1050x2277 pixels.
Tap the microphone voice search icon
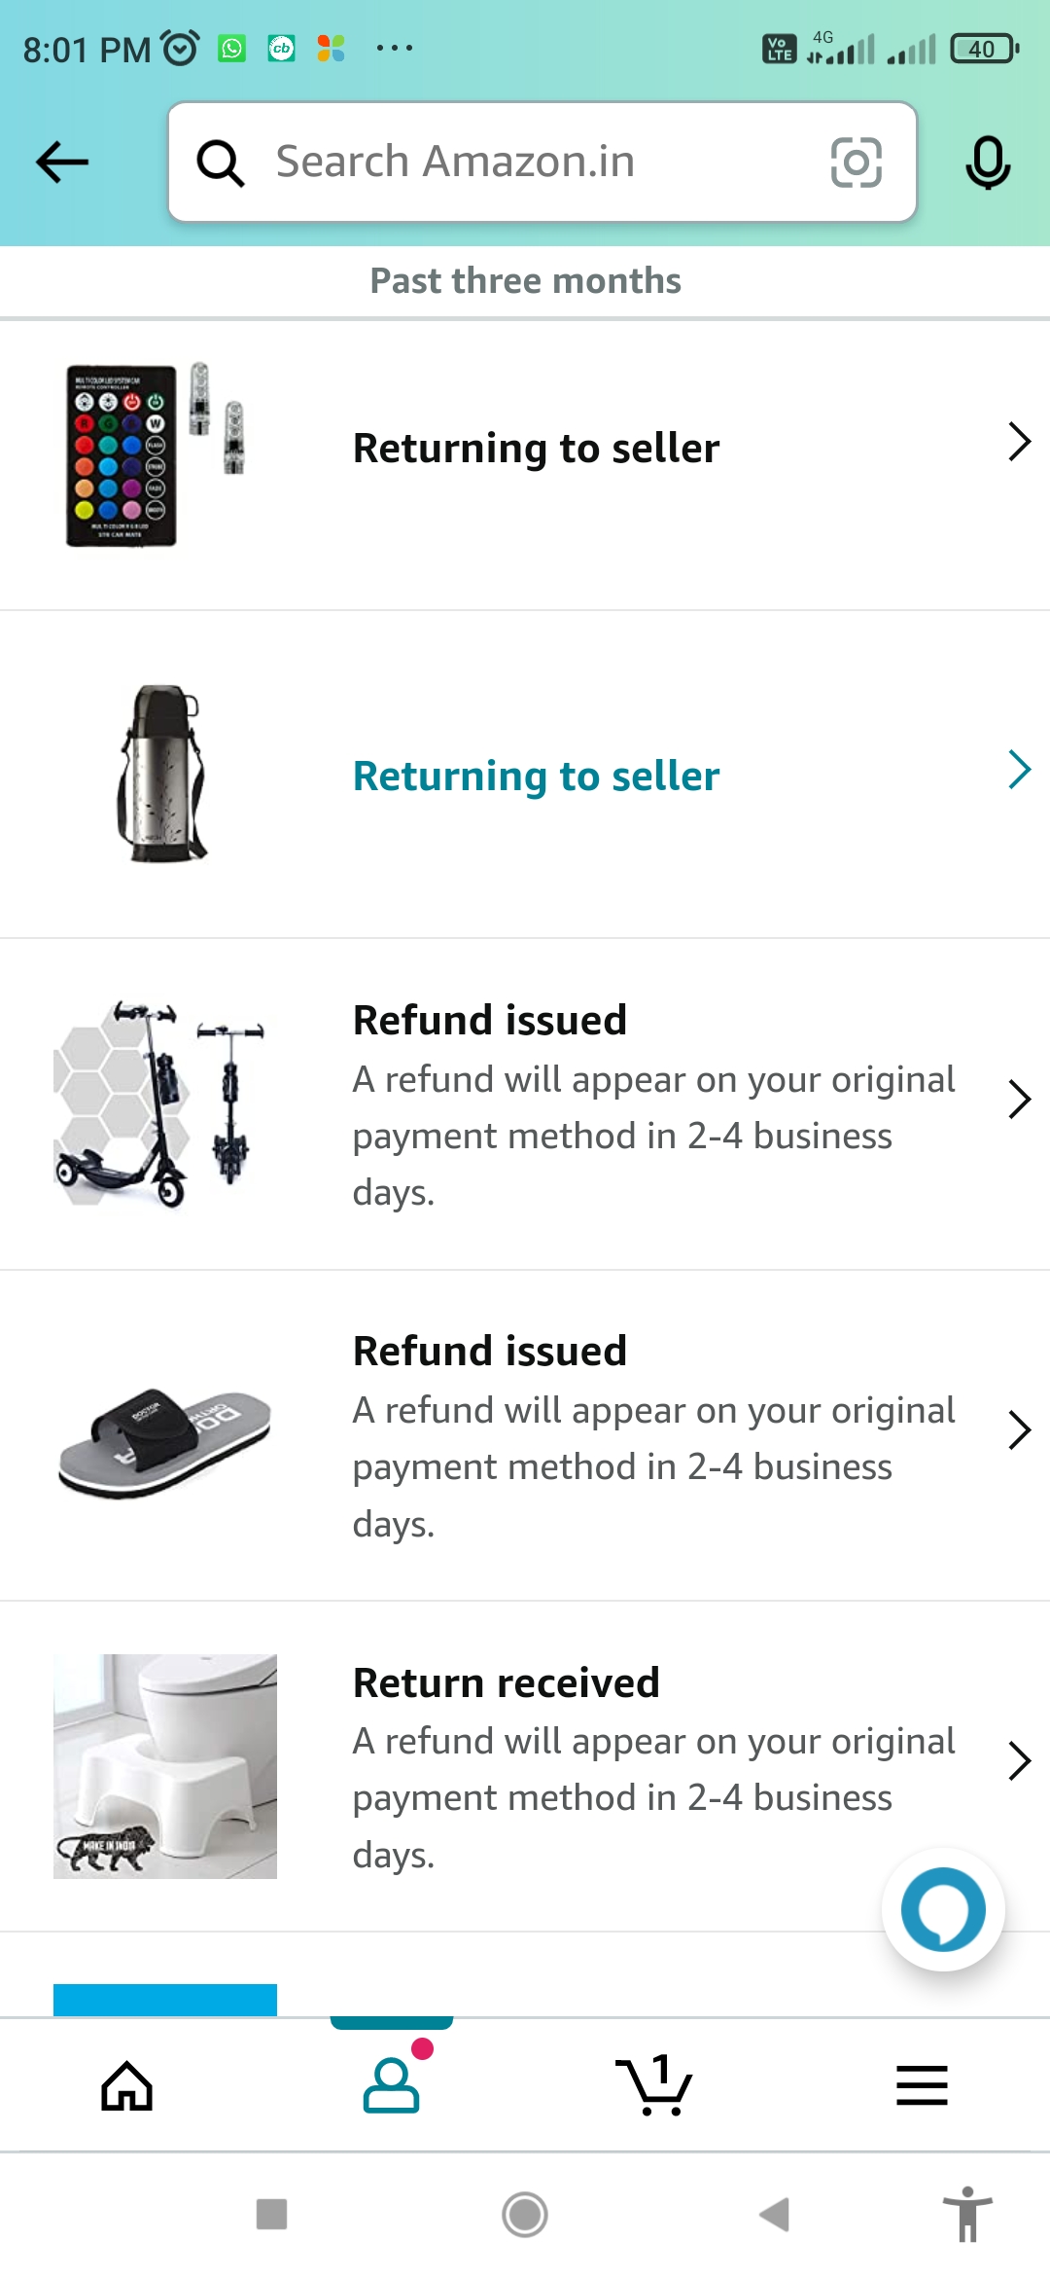988,163
